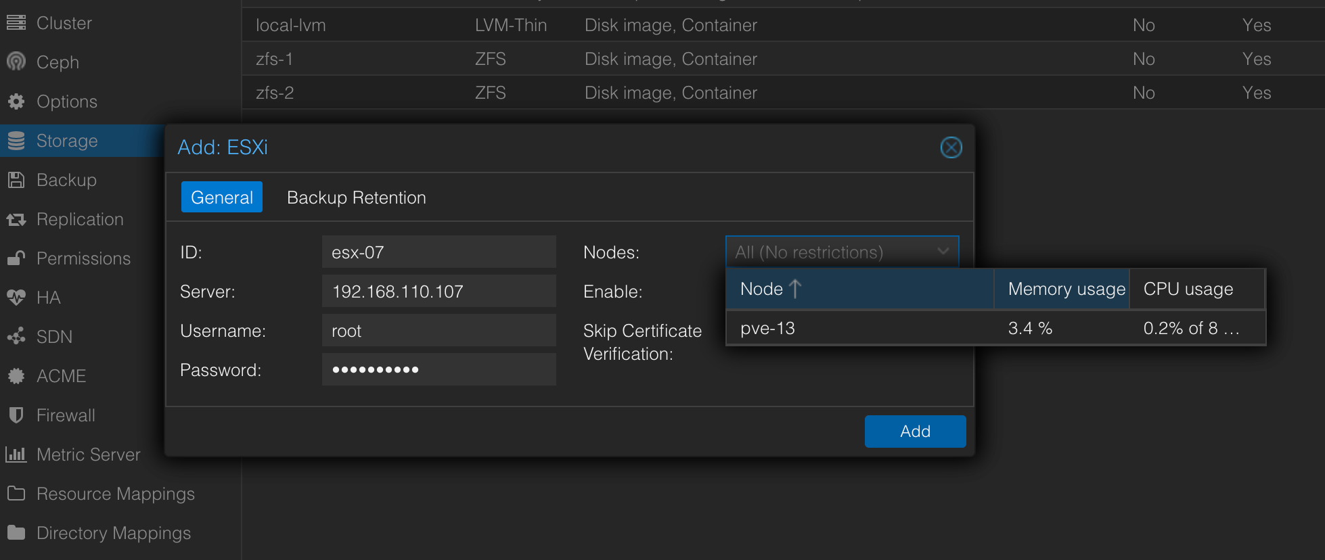Select the zfs-2 storage row
The width and height of the screenshot is (1325, 560).
click(x=783, y=93)
